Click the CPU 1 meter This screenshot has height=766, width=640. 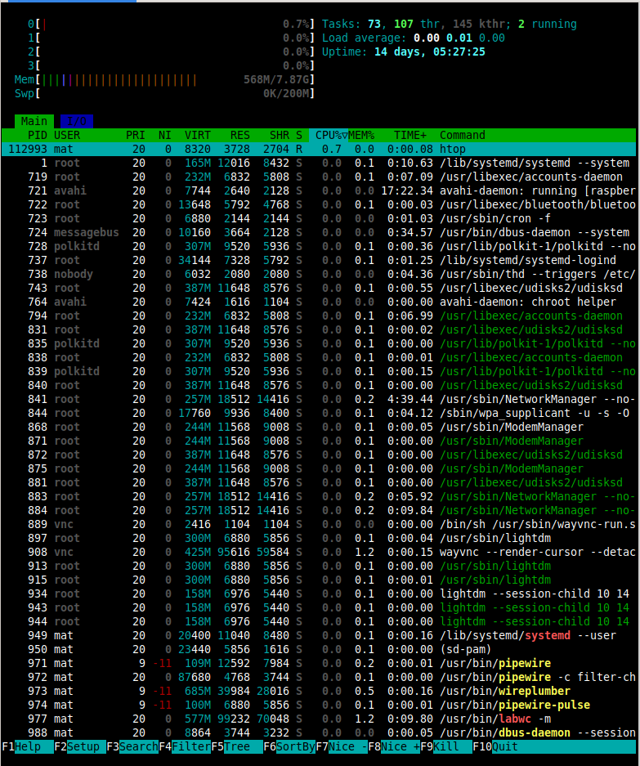pyautogui.click(x=171, y=38)
